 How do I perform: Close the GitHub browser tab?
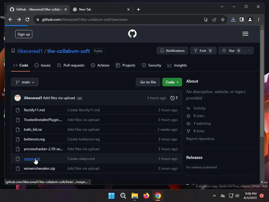(65, 9)
